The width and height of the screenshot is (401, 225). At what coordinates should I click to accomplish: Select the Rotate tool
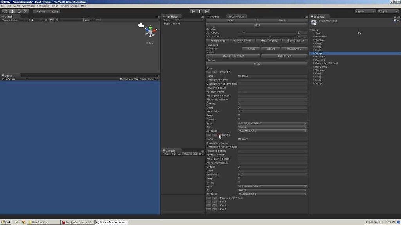(19, 11)
